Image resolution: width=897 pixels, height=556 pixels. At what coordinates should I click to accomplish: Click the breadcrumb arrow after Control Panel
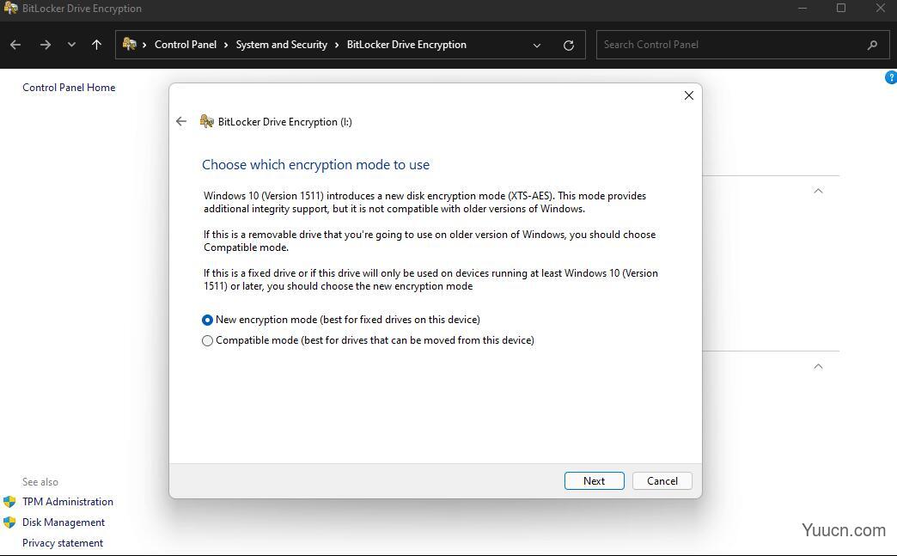click(x=226, y=45)
